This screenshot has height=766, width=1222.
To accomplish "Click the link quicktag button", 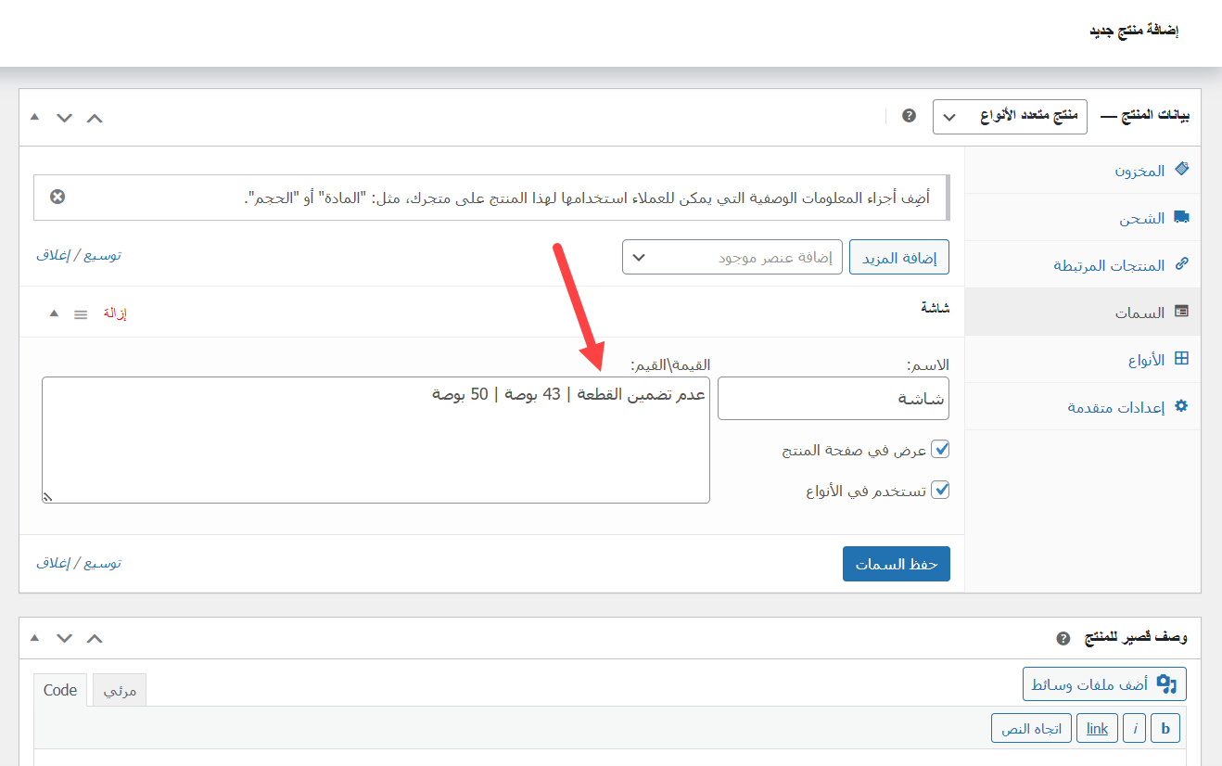I will tap(1097, 728).
